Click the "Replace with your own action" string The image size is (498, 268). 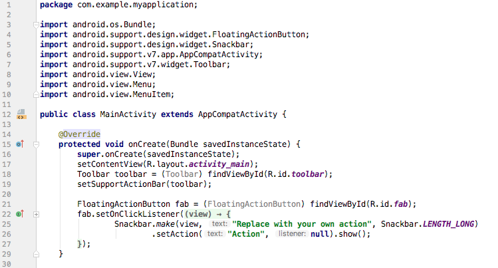[302, 224]
